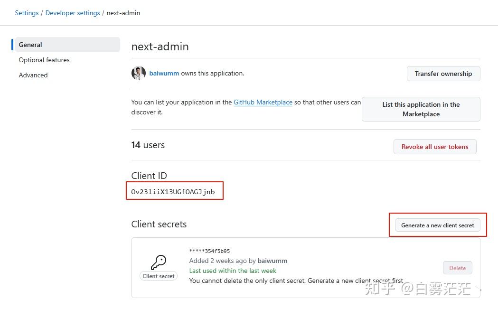Screen dimensions: 498x309
Task: Click the next-admin application title
Action: [x=160, y=46]
